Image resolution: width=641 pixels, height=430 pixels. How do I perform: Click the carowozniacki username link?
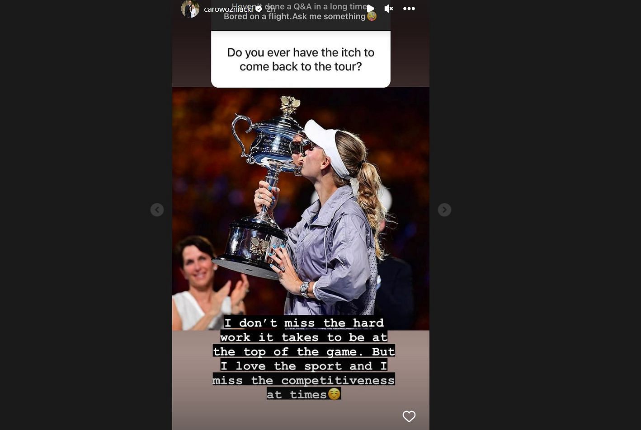click(228, 9)
